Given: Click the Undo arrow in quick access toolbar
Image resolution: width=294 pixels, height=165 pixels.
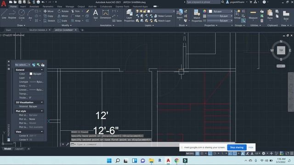Looking at the screenshot, I should coord(43,2).
